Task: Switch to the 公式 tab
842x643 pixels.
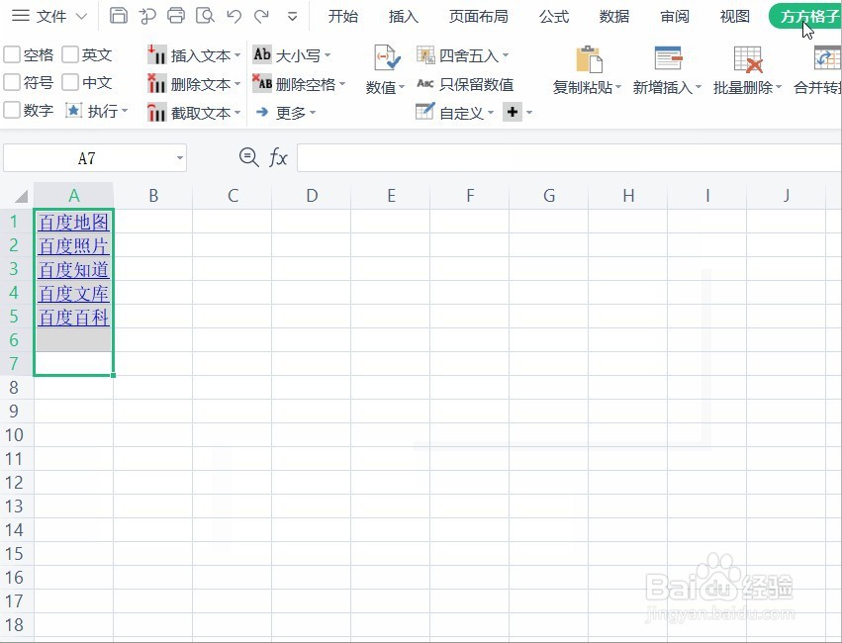Action: 554,16
